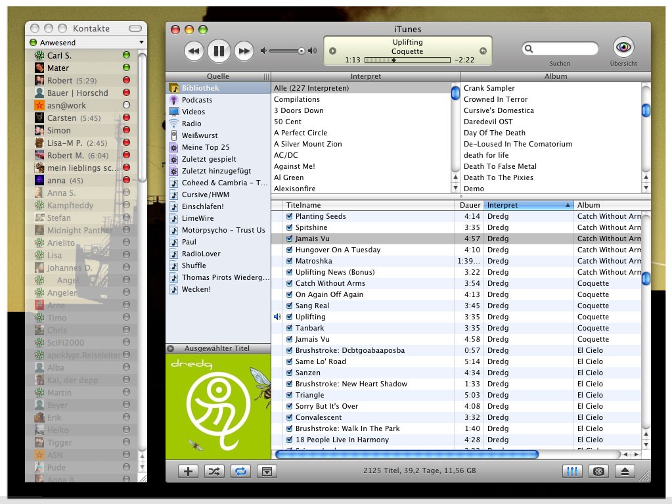Select contact asn@work in Kontakte
Screen dimensions: 672x504
tap(81, 105)
